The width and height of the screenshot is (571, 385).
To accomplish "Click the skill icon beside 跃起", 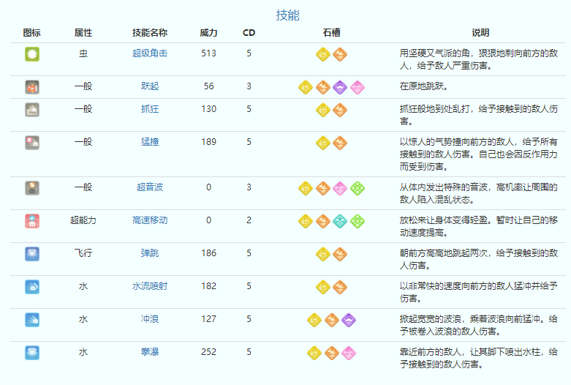I will pyautogui.click(x=31, y=86).
